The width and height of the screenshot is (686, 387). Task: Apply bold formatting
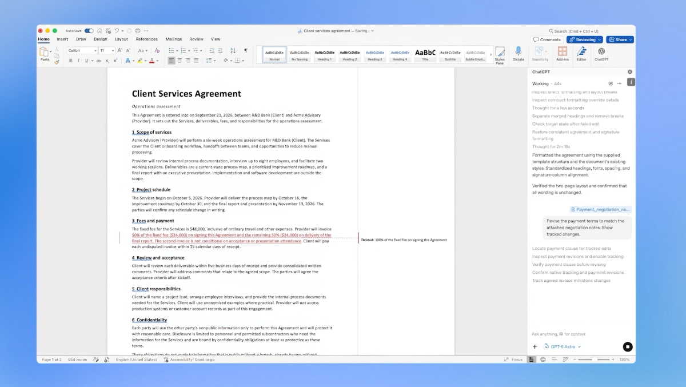click(70, 60)
